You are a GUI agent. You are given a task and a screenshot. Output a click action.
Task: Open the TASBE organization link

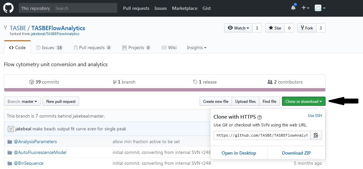pos(18,28)
